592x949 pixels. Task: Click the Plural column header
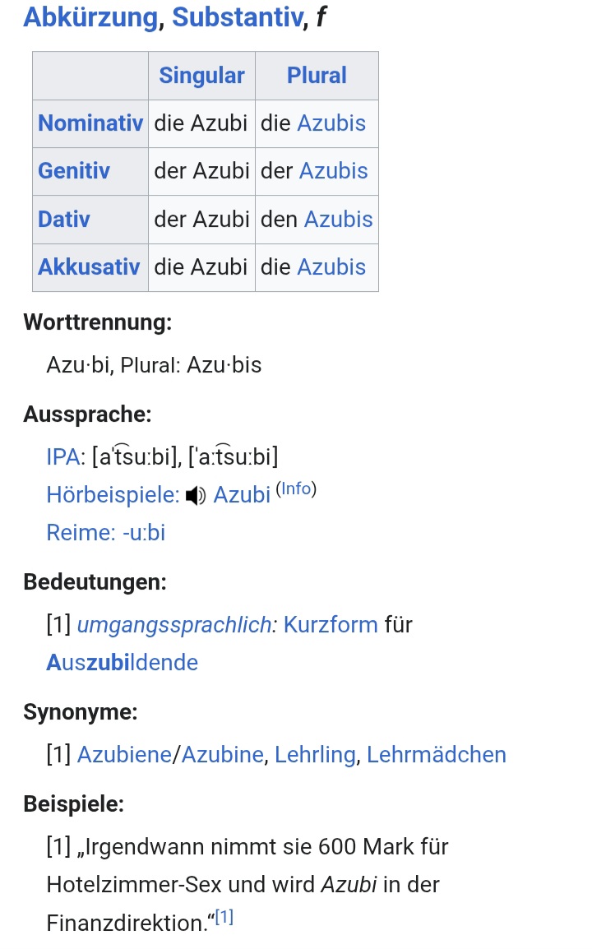tap(317, 76)
